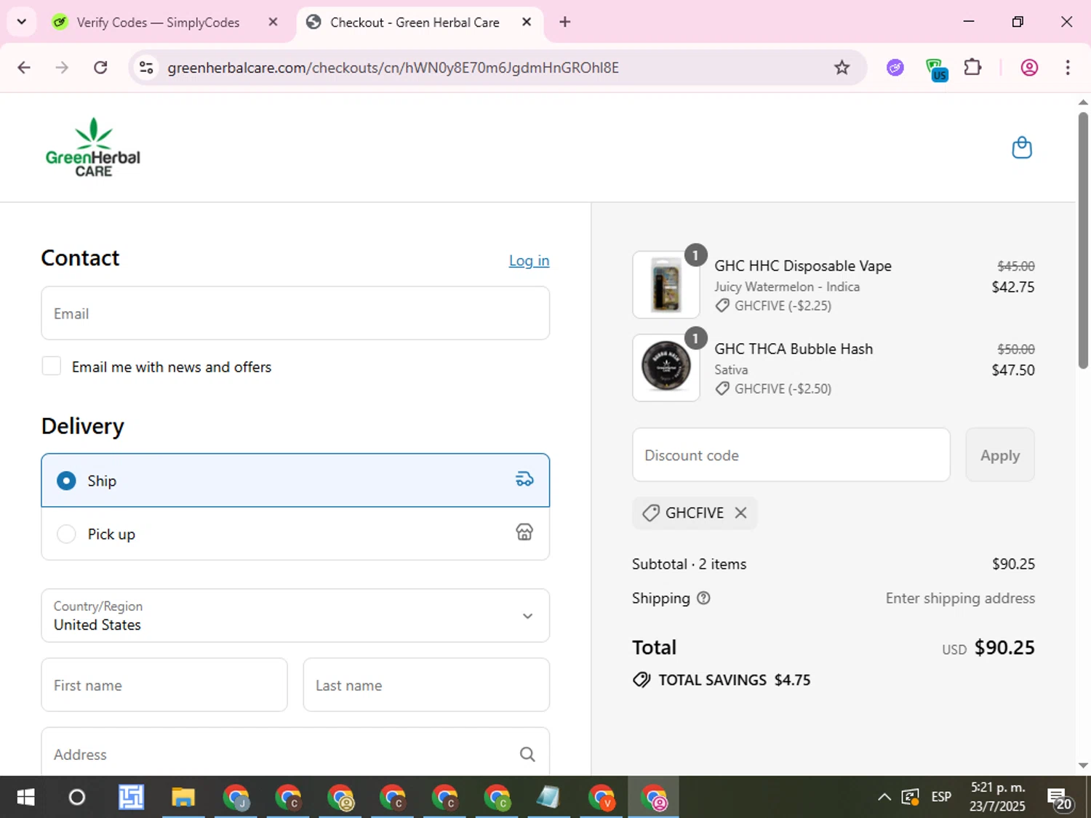Open a new browser tab
The height and width of the screenshot is (818, 1091).
pyautogui.click(x=565, y=22)
